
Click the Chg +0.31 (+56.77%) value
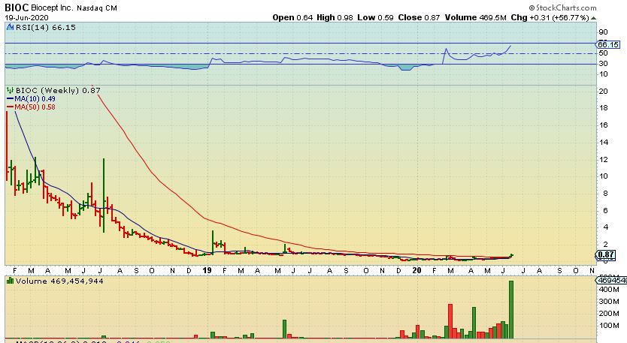[550, 17]
